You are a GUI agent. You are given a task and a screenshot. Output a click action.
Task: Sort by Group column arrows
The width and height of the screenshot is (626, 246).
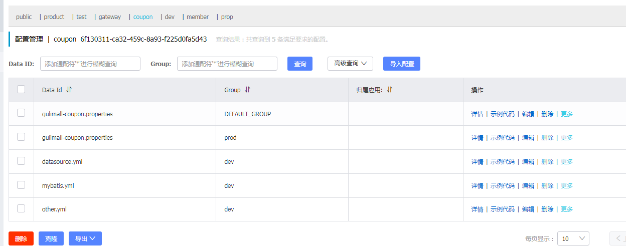point(247,90)
